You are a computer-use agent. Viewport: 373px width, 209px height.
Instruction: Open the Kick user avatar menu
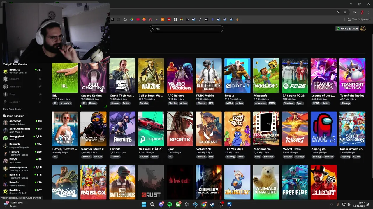[x=363, y=28]
